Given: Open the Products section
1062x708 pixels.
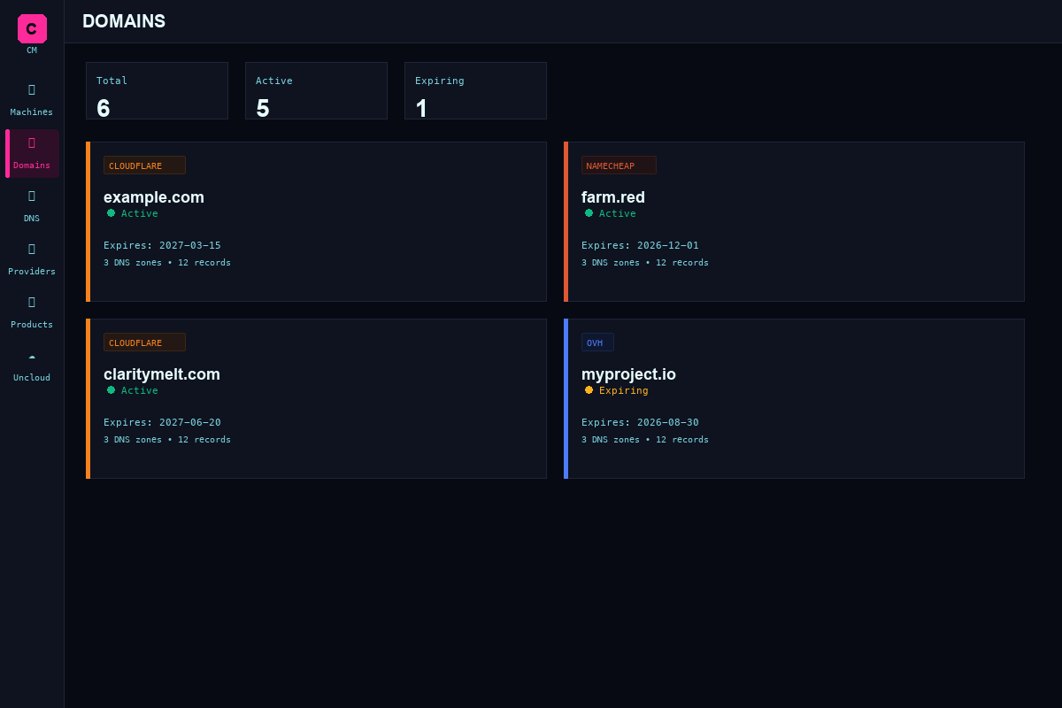Looking at the screenshot, I should [x=32, y=312].
